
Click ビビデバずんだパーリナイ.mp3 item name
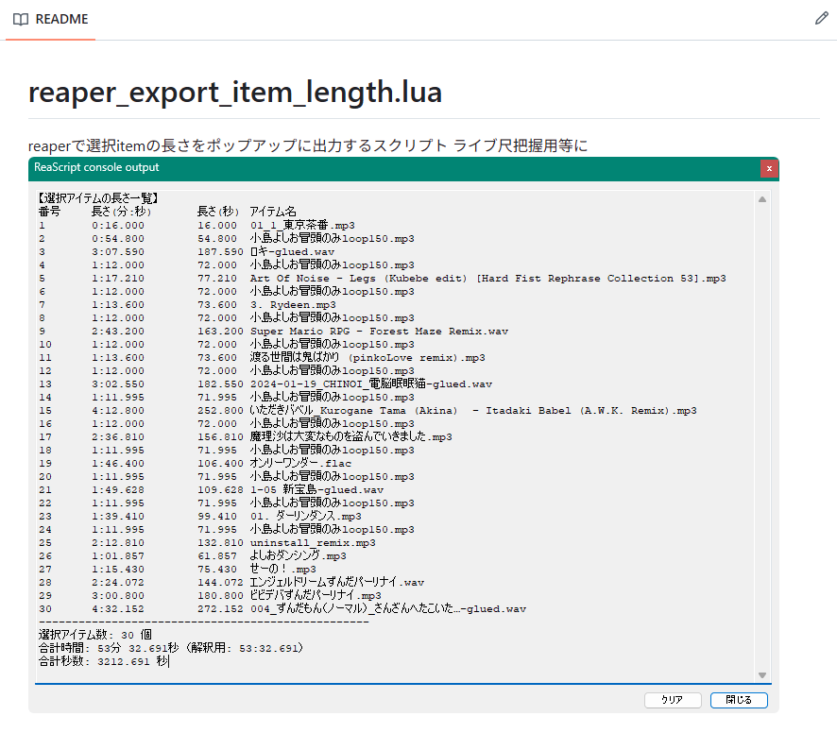(316, 595)
